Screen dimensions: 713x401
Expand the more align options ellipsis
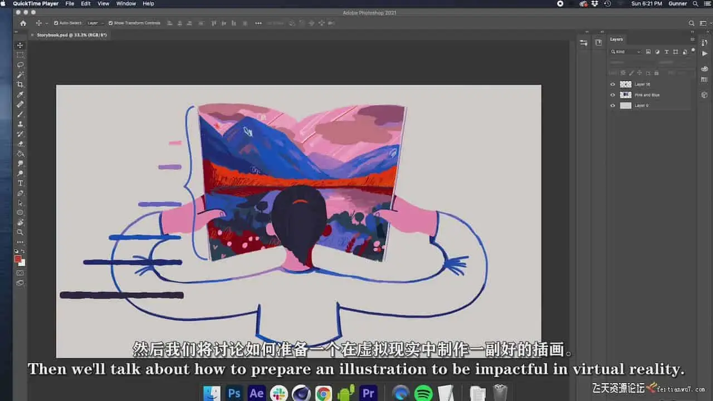(x=258, y=23)
